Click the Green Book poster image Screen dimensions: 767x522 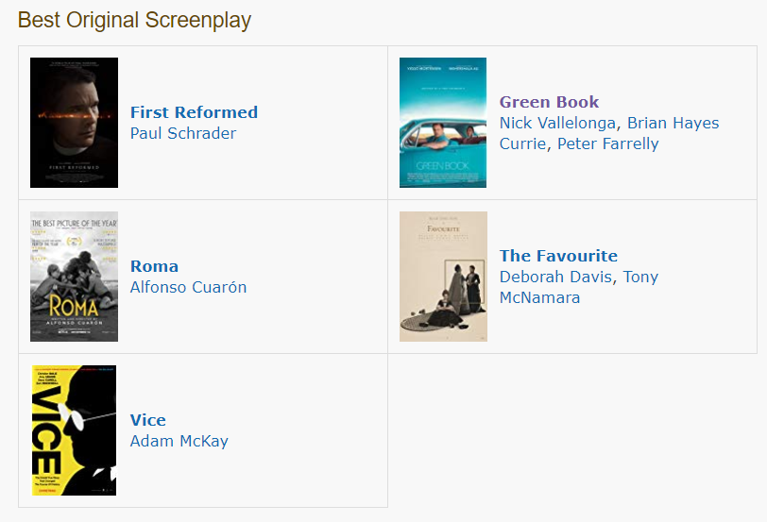[x=443, y=123]
